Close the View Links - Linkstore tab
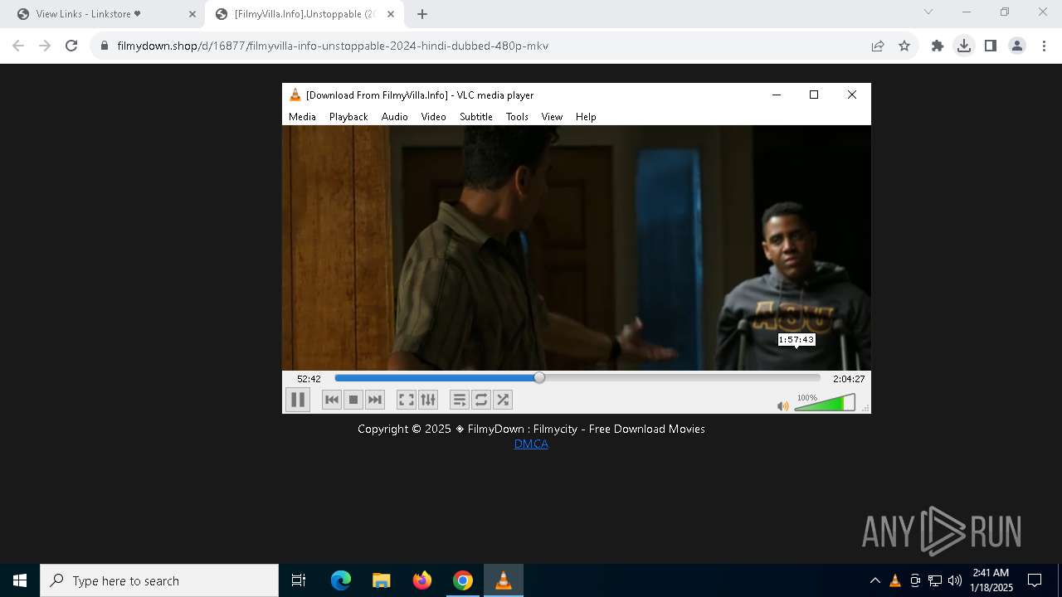 pos(192,14)
